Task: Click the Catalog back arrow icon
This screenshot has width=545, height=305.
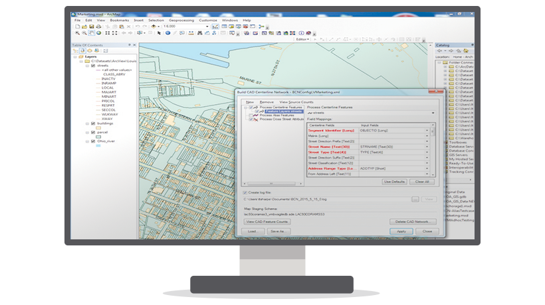Action: (x=439, y=50)
